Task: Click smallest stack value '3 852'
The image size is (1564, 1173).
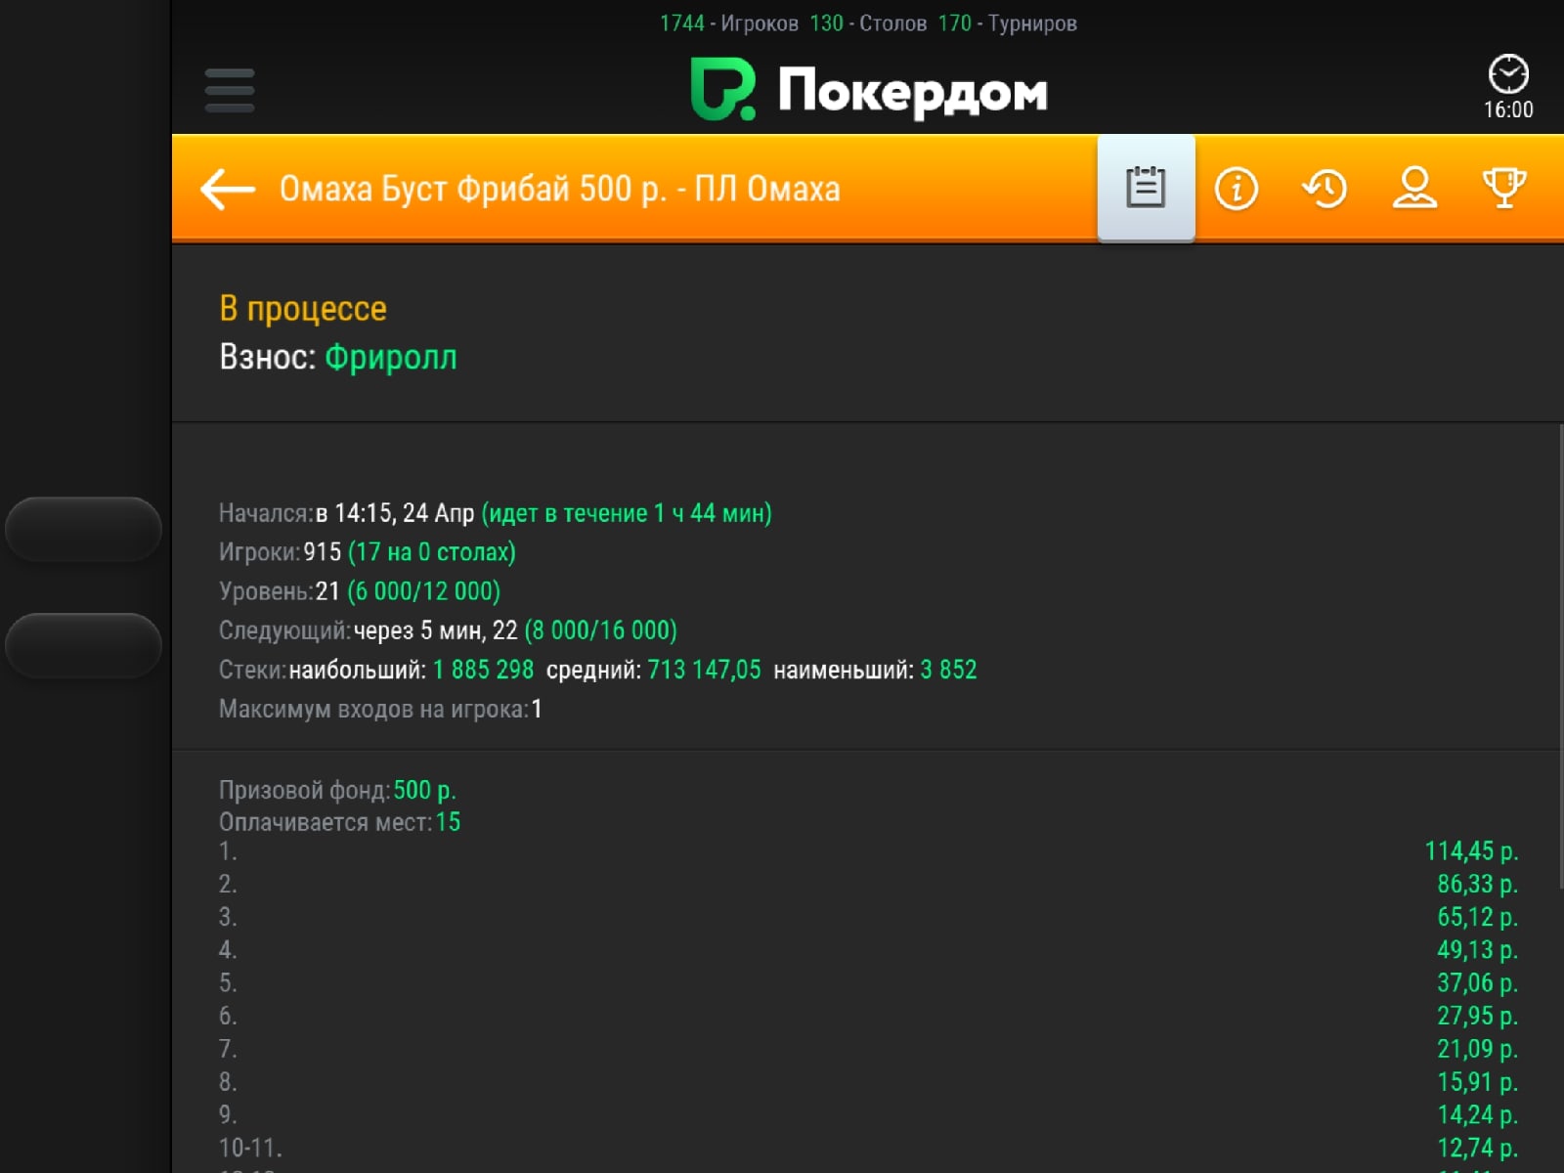Action: (x=948, y=670)
